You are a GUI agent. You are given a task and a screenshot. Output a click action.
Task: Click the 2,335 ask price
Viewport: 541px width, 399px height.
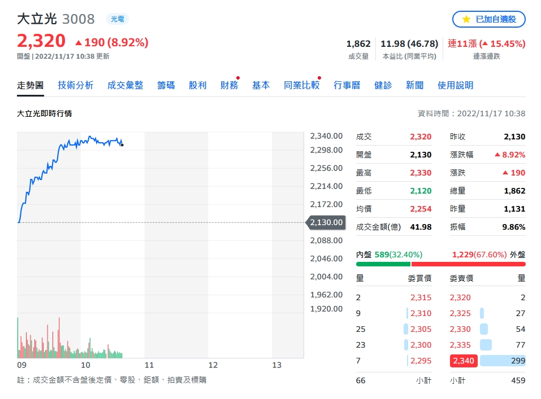click(x=460, y=345)
